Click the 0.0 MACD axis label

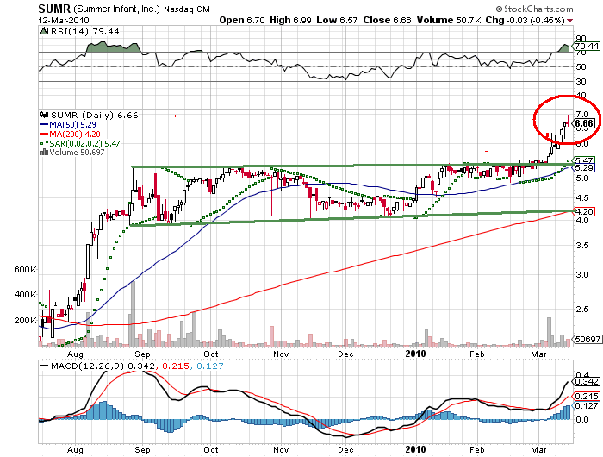click(582, 420)
